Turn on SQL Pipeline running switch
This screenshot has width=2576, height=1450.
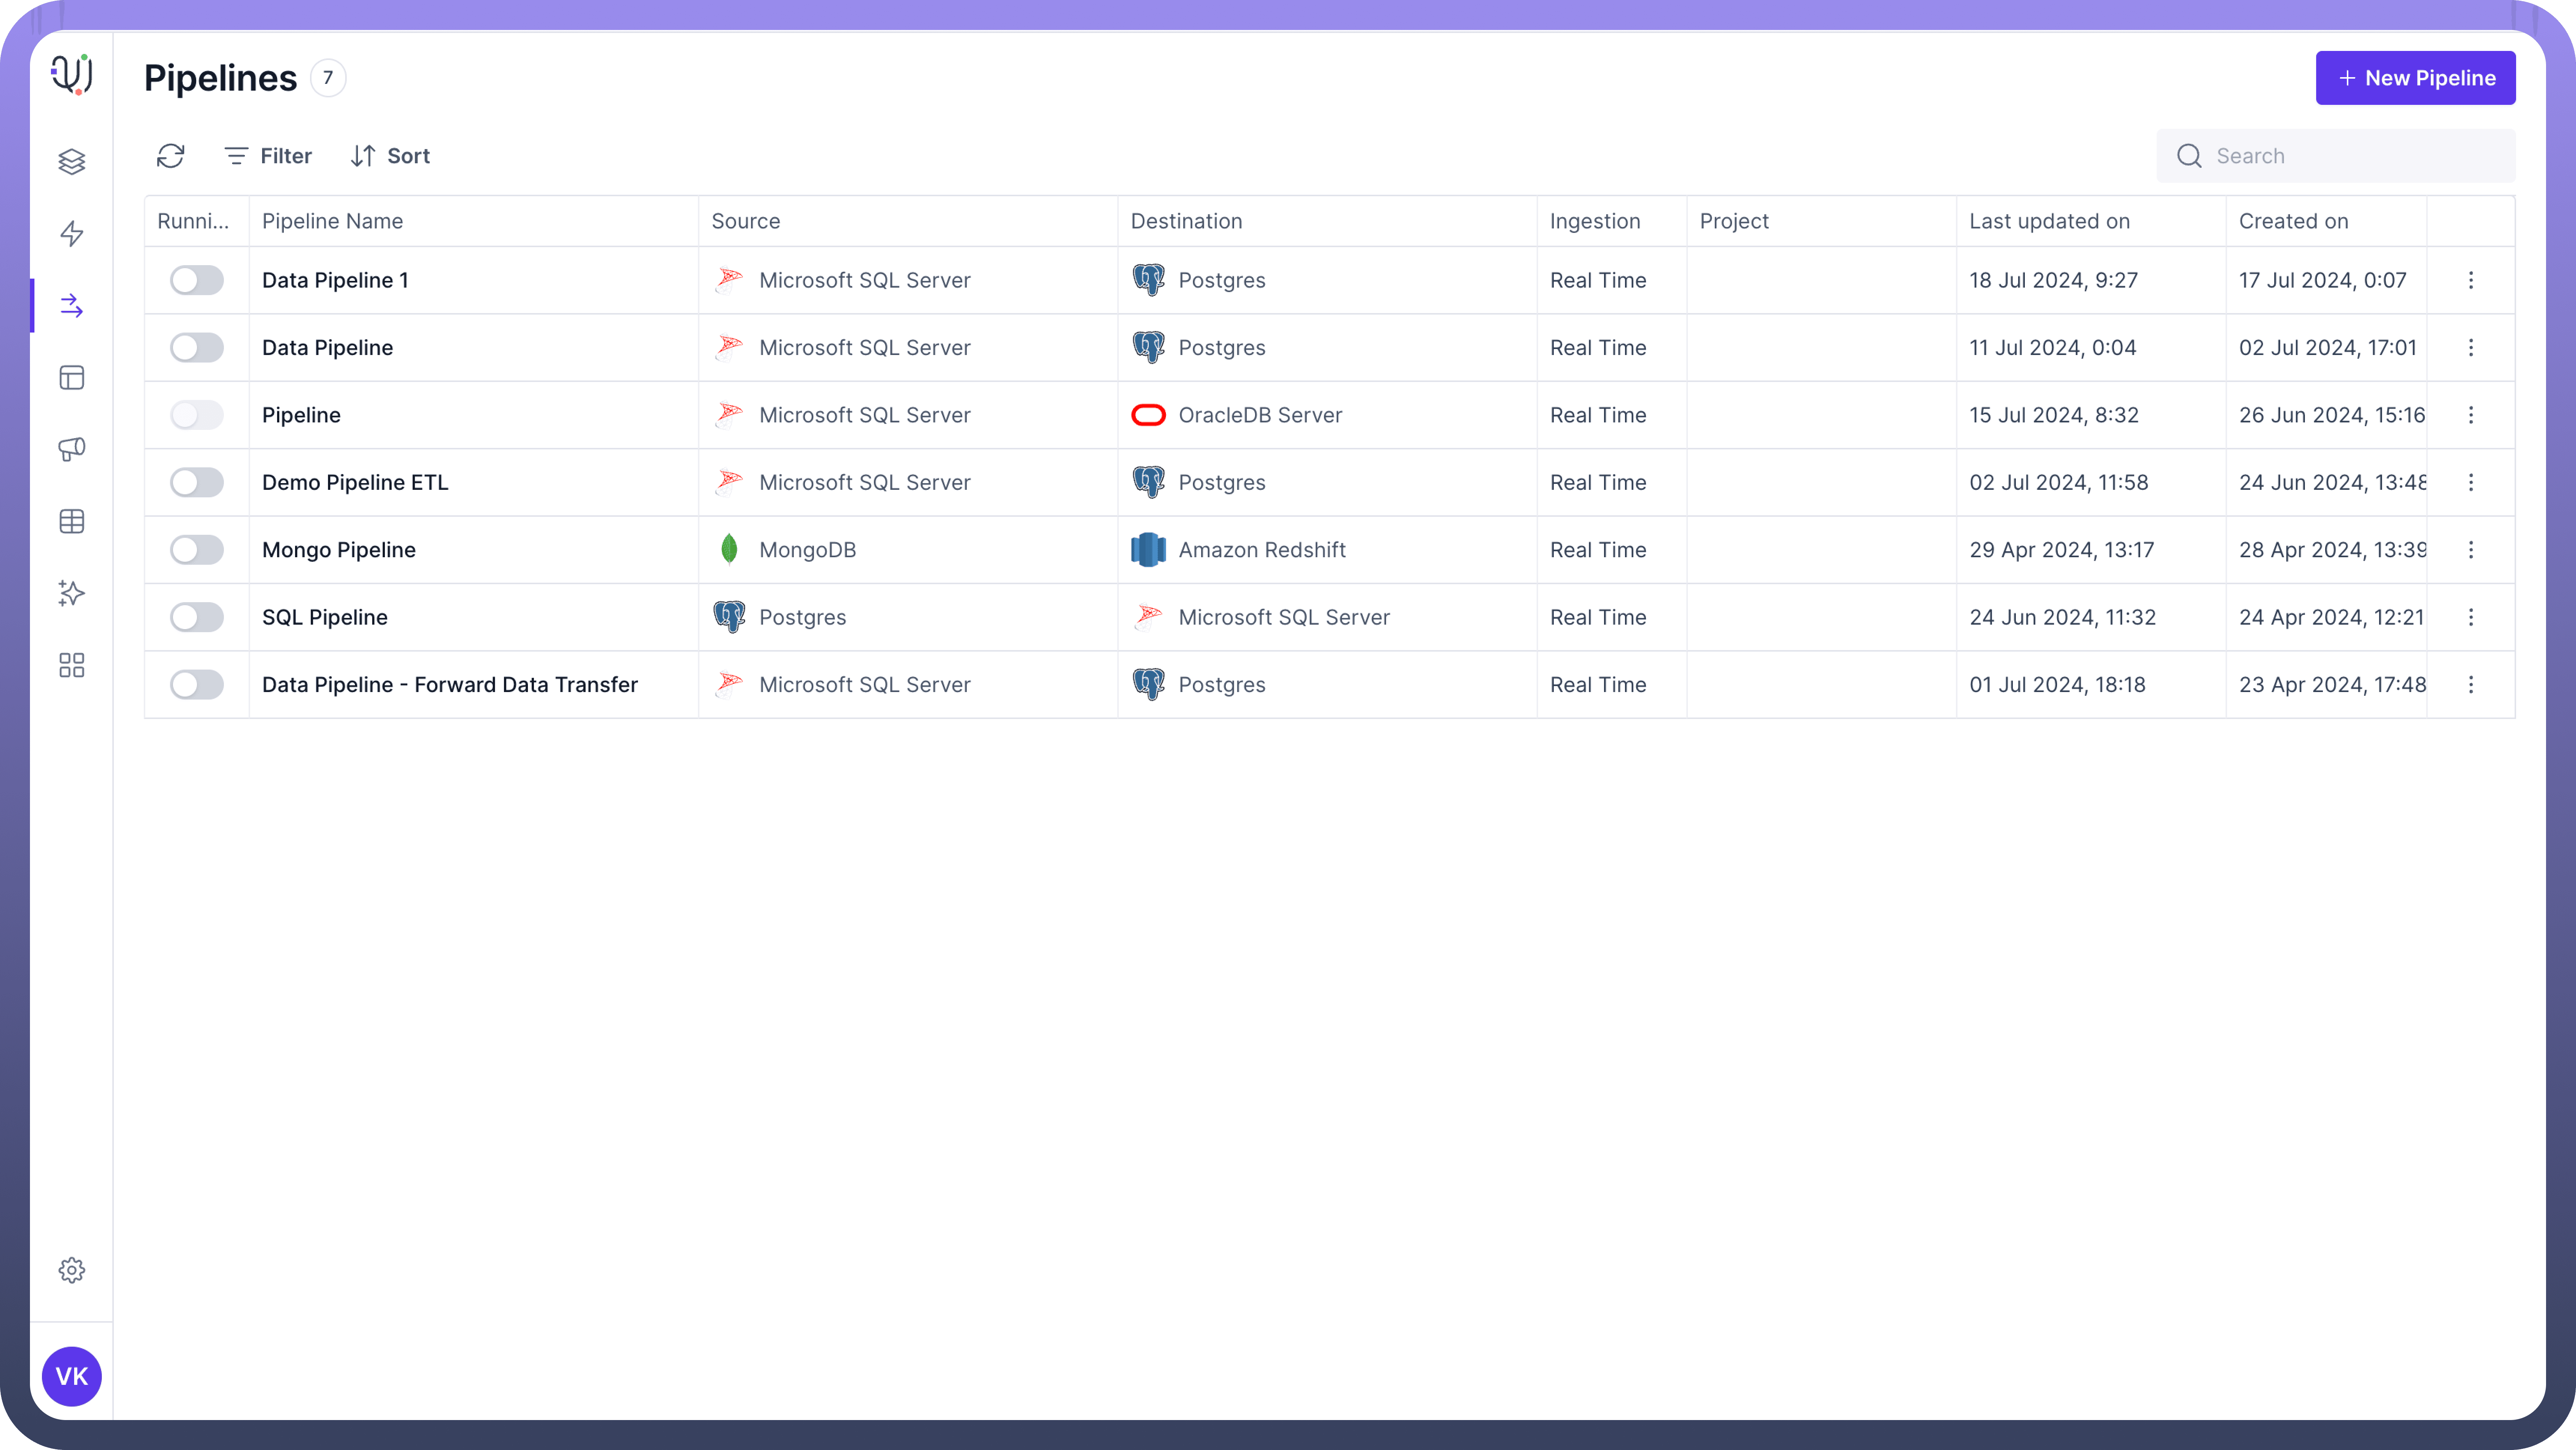pos(196,617)
